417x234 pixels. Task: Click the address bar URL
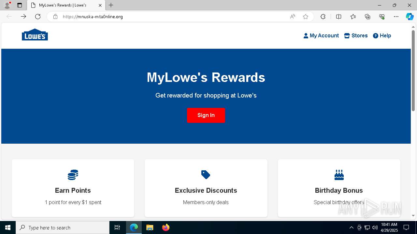93,17
